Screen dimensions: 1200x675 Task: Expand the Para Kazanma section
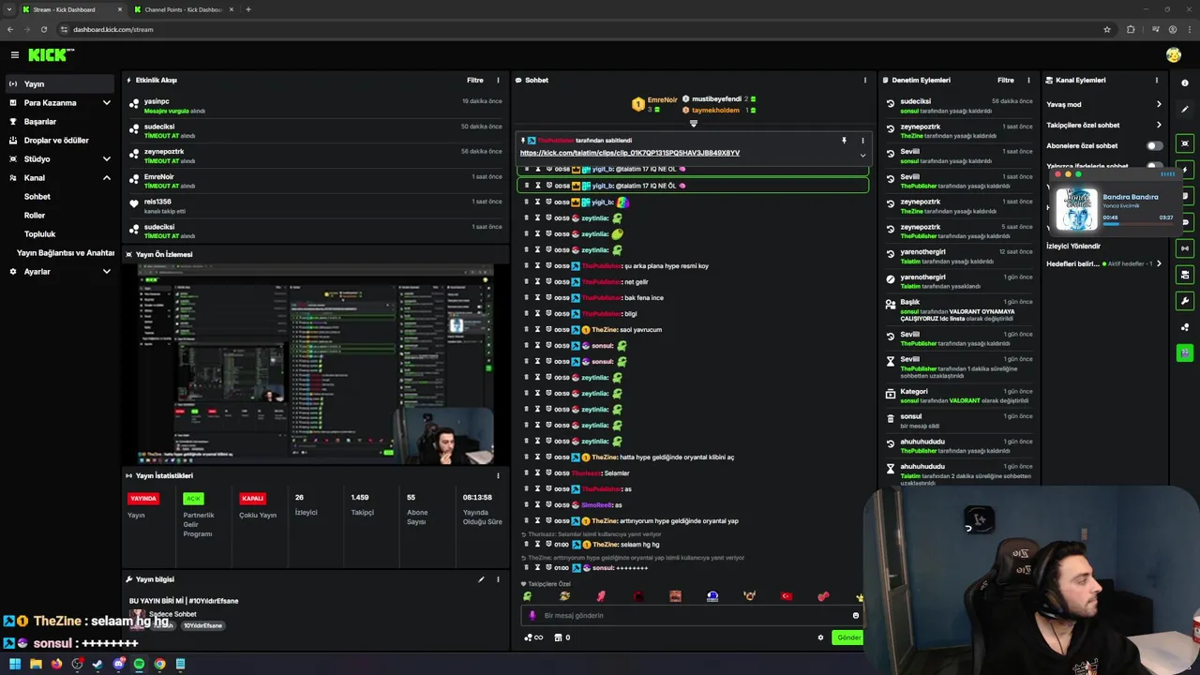point(60,102)
